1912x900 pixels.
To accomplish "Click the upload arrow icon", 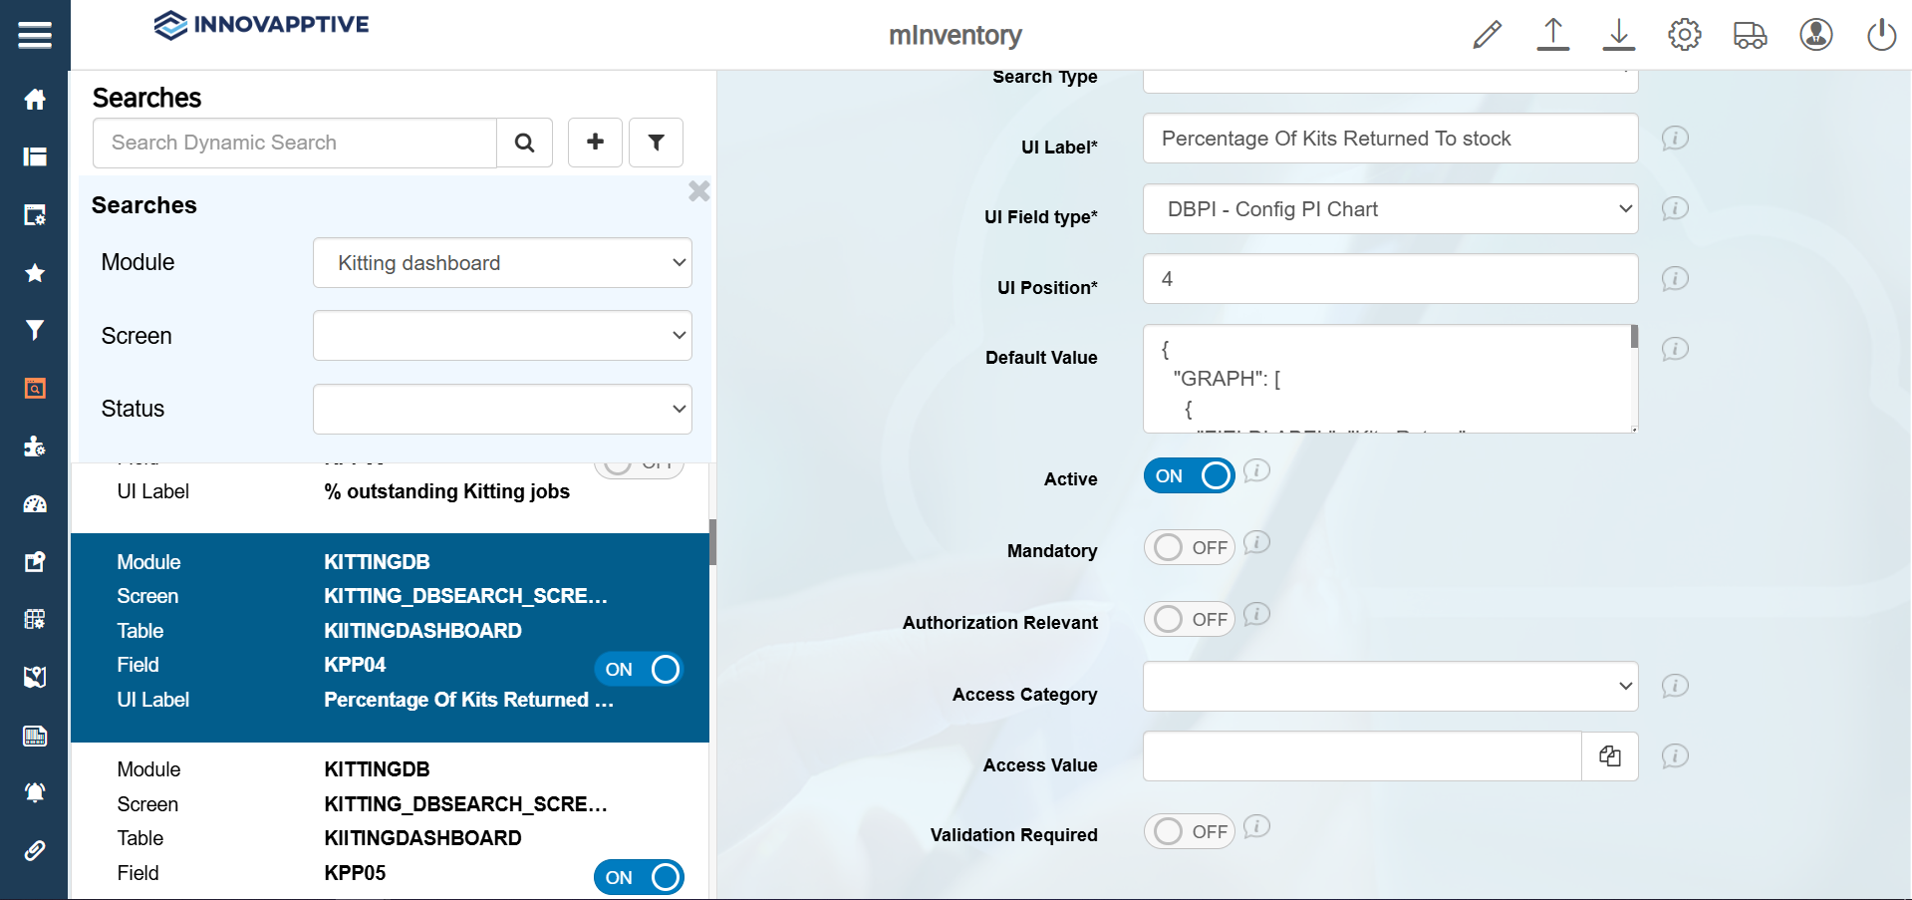I will [1552, 35].
